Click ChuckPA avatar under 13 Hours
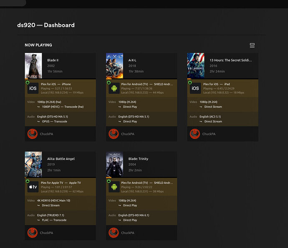288x248 pixels. click(x=195, y=134)
